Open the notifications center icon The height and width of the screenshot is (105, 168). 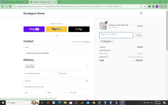[x=165, y=103]
